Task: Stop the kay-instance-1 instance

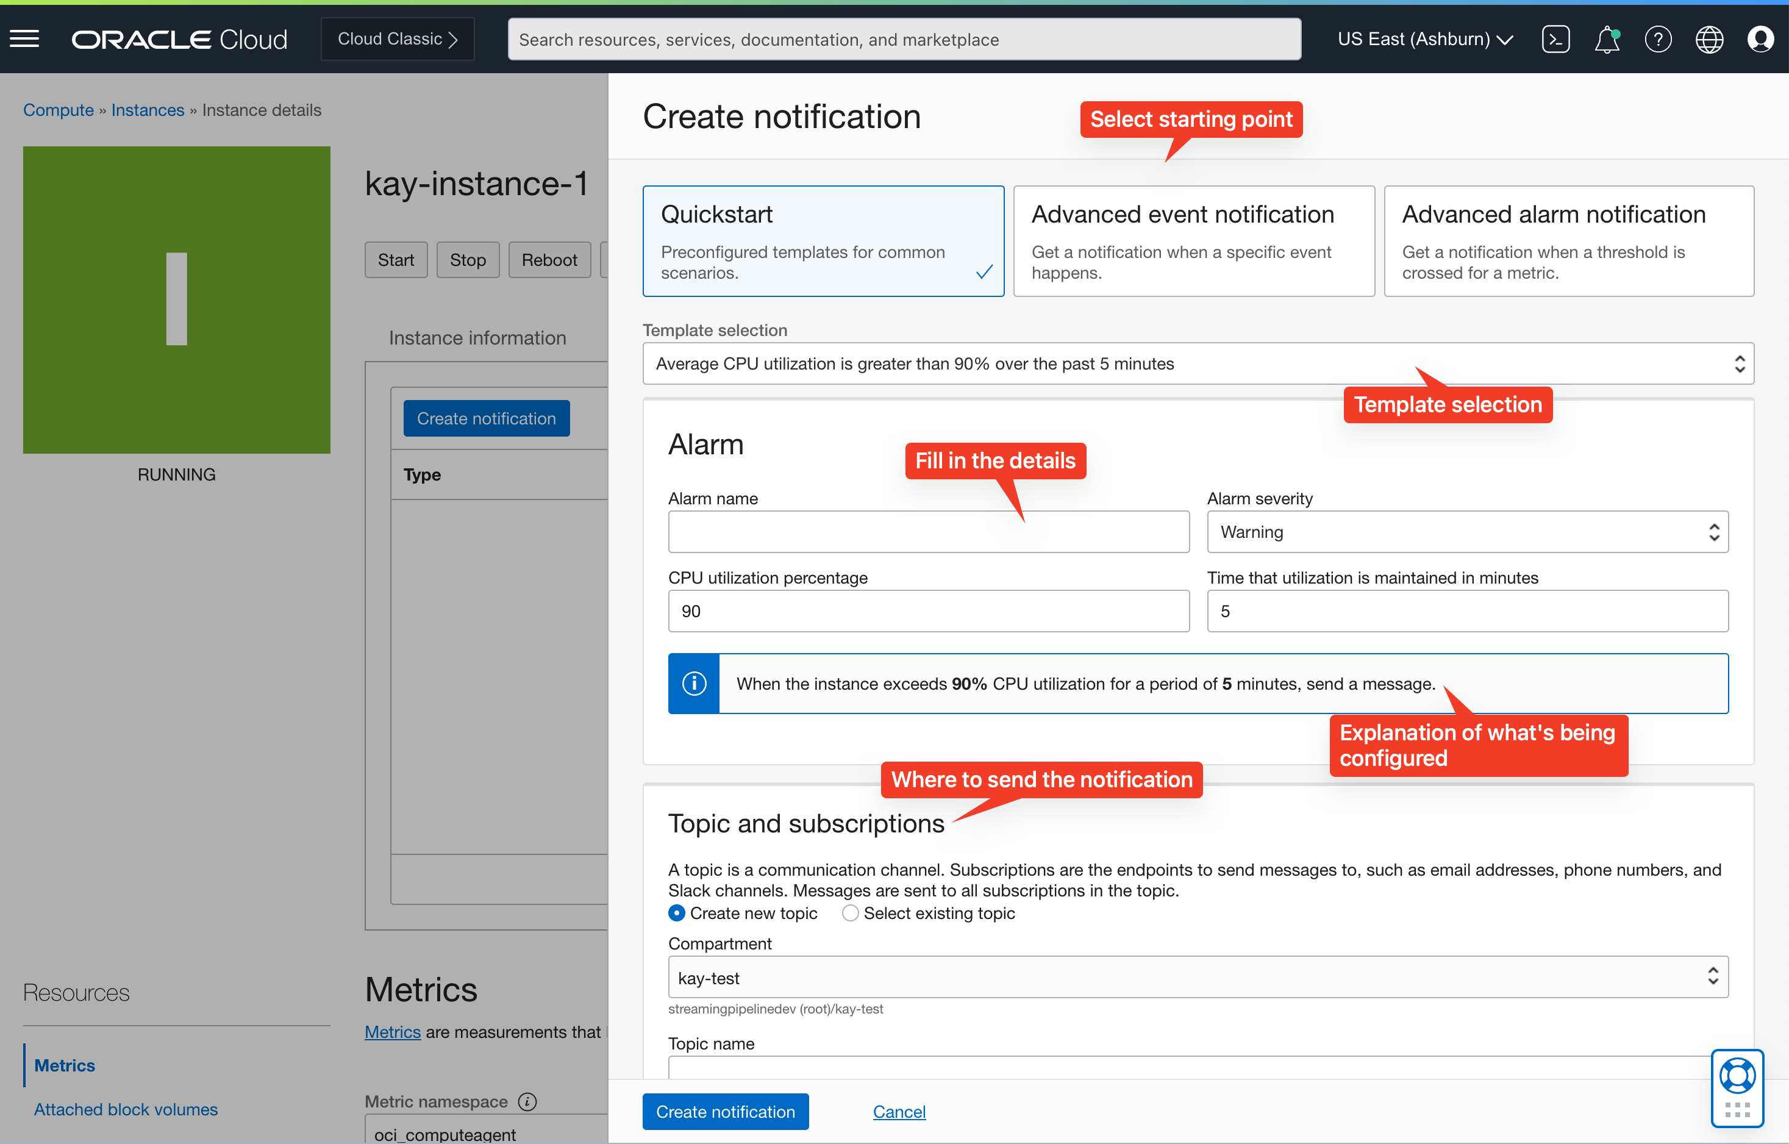Action: tap(467, 259)
